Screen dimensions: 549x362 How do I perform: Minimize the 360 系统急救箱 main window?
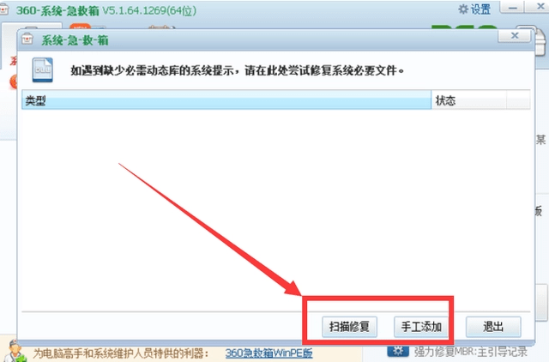click(512, 8)
